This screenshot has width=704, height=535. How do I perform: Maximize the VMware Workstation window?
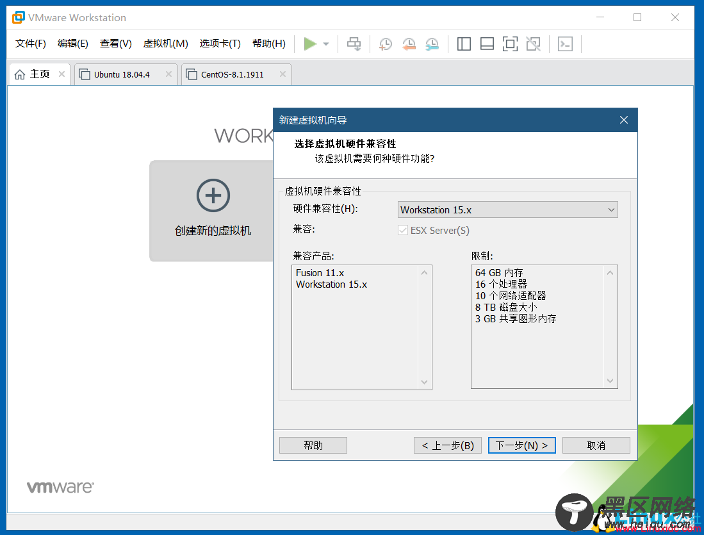click(x=637, y=17)
